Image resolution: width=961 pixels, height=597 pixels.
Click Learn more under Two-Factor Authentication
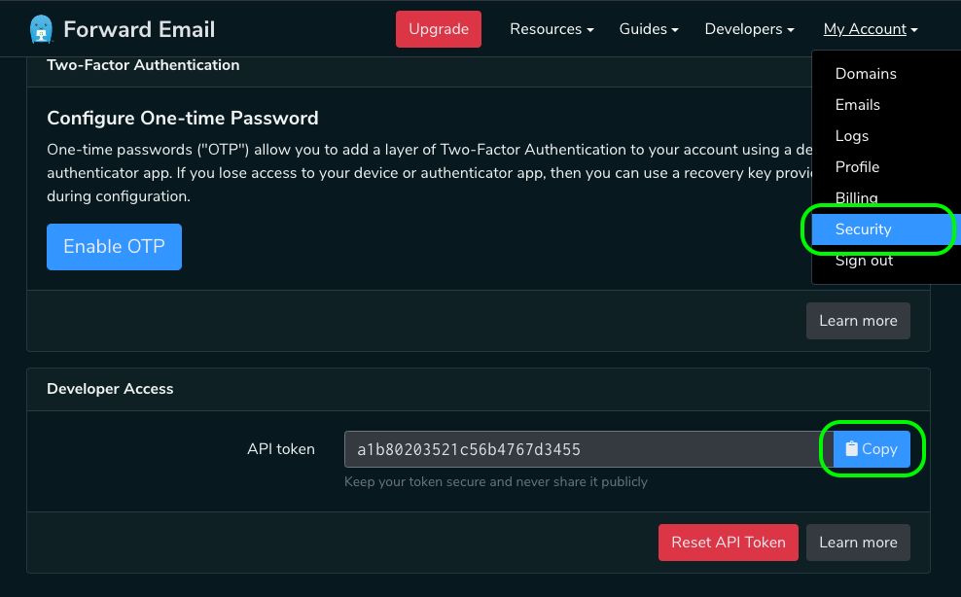pyautogui.click(x=858, y=321)
